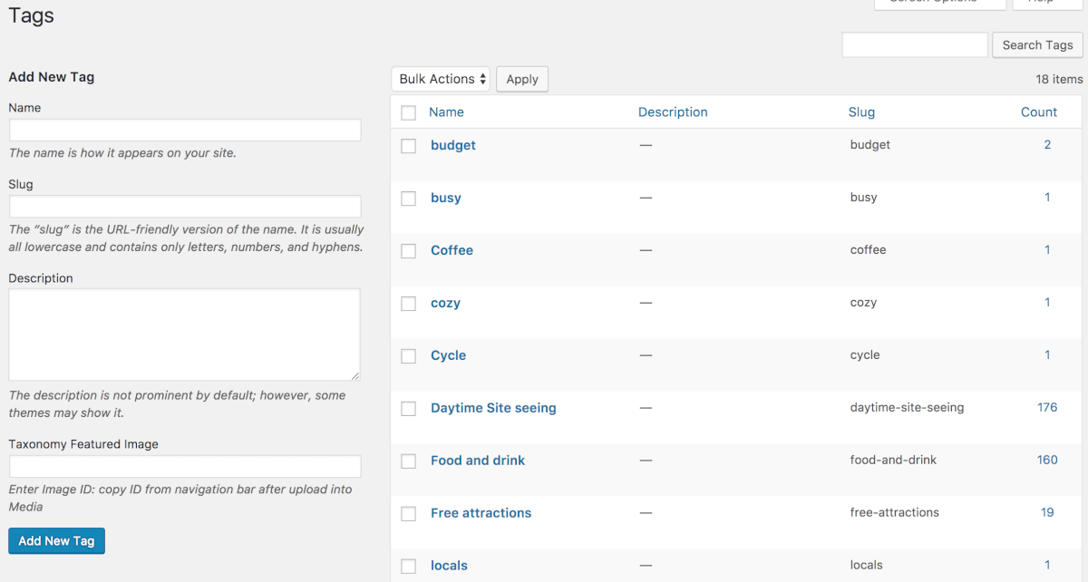Click the tag search input field
The image size is (1088, 582).
[914, 45]
